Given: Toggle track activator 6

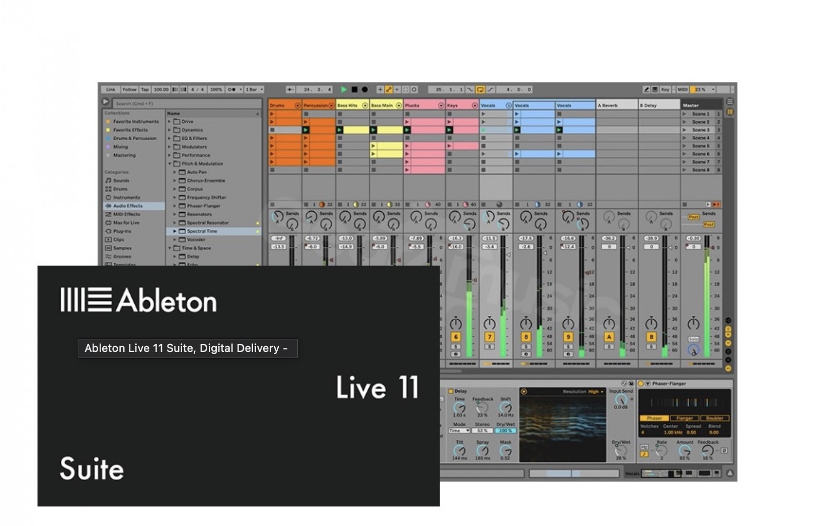Looking at the screenshot, I should pos(456,337).
